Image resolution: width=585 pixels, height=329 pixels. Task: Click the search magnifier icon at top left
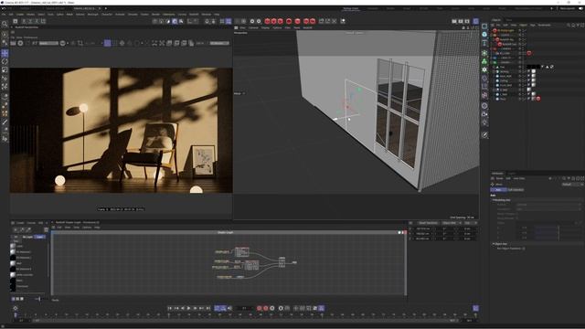(5, 24)
